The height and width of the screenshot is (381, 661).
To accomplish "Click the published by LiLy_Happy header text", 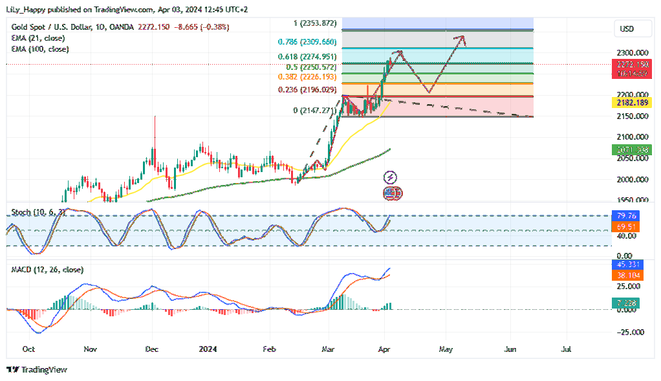I will pyautogui.click(x=127, y=9).
